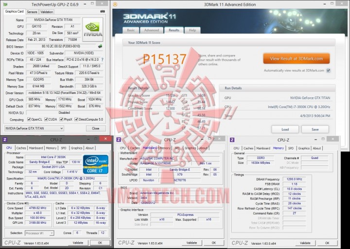Screen dimensions: 350x249
Task: Click the Save button in 3DMark 11
Action: [315, 129]
